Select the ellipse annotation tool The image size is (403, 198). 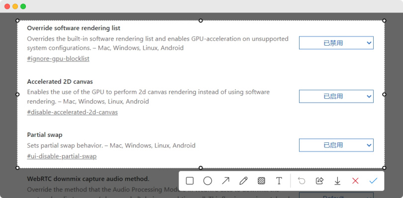click(x=207, y=181)
